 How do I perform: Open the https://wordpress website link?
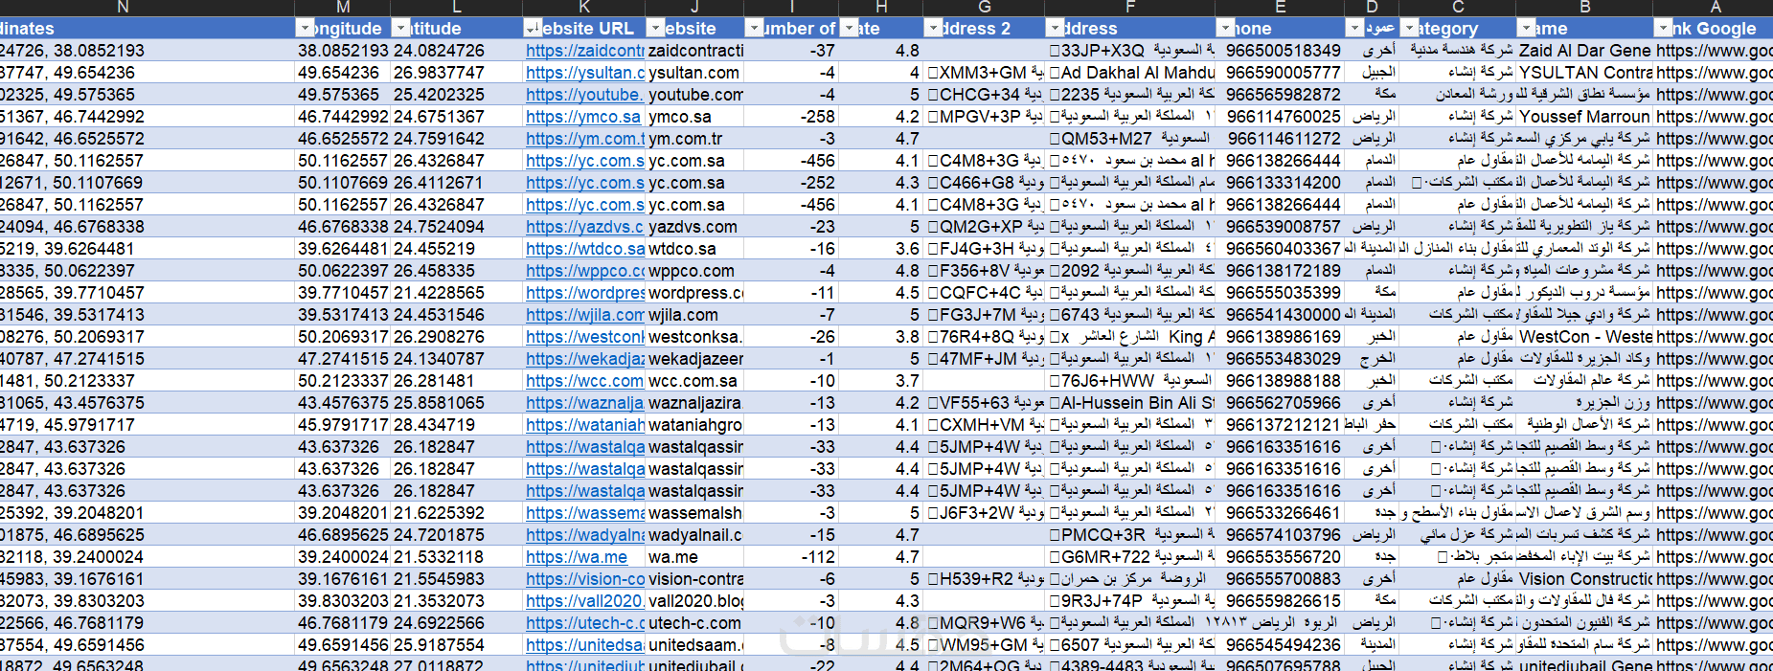coord(584,292)
